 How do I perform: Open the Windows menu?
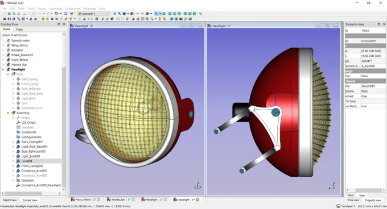89,9
